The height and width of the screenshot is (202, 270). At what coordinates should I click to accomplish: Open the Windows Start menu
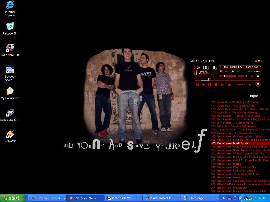click(12, 198)
